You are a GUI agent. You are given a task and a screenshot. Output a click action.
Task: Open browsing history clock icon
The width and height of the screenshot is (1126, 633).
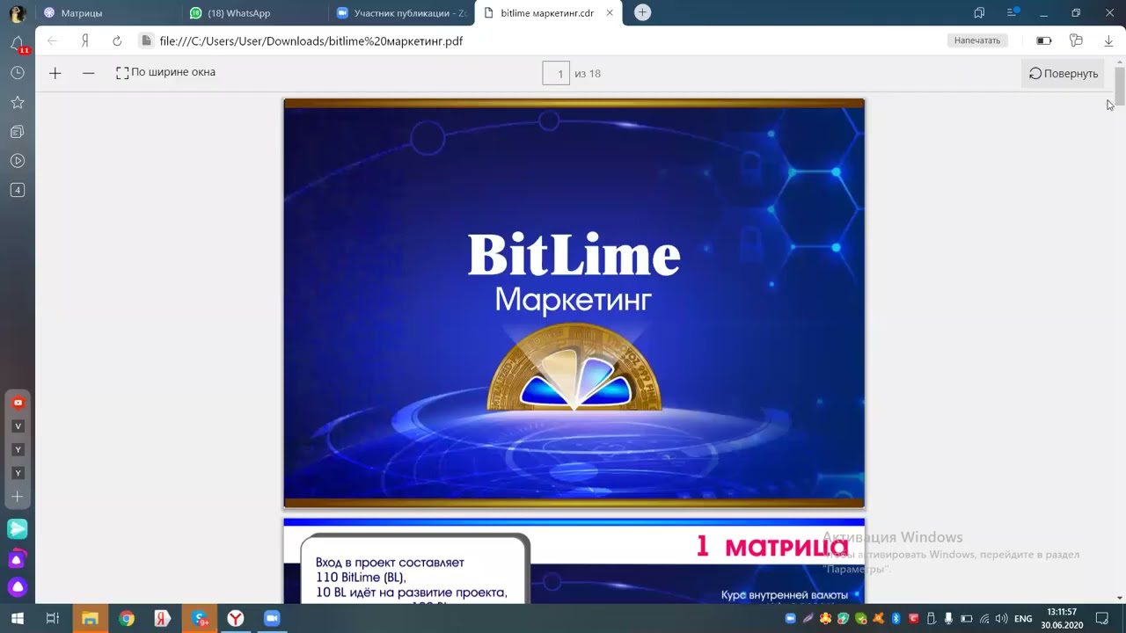17,73
